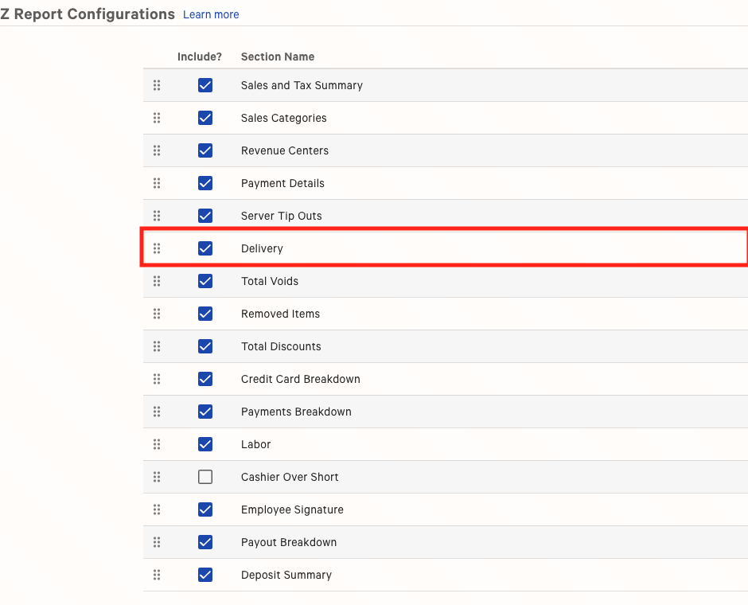Enable the Cashier Over Short checkbox
This screenshot has width=748, height=605.
[x=205, y=477]
